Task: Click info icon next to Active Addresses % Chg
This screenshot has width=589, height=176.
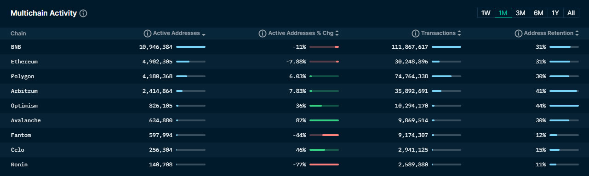Action: [263, 34]
